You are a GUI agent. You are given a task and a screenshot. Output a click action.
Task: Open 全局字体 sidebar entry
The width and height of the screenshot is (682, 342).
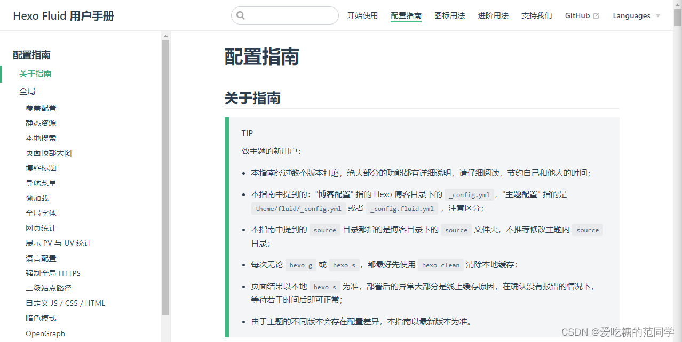coord(41,213)
